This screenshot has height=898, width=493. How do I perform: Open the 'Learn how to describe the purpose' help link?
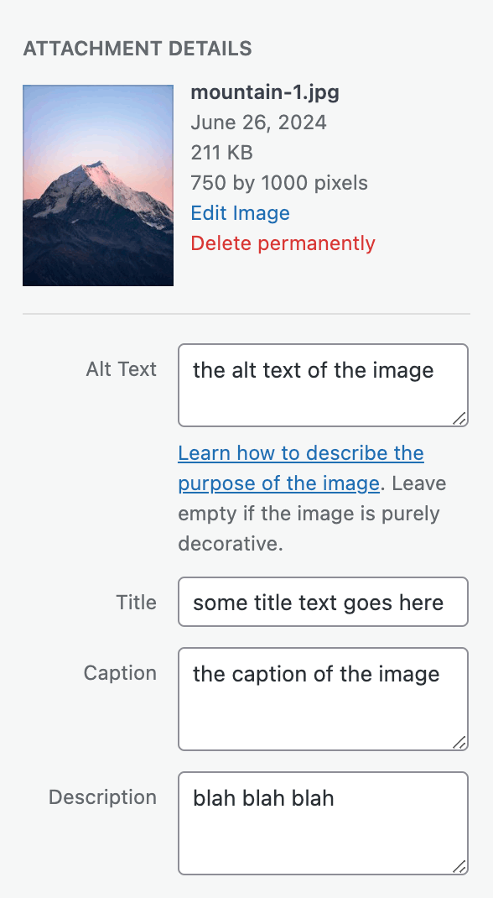(x=300, y=453)
